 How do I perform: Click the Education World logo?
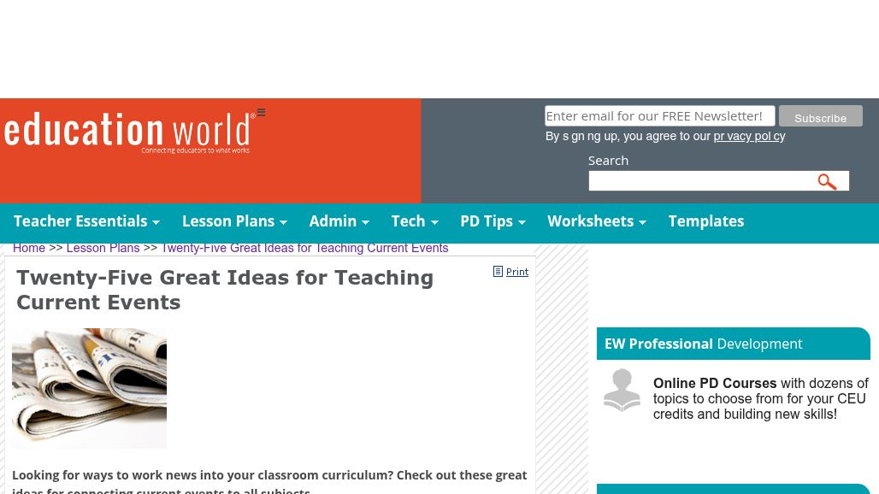pyautogui.click(x=127, y=132)
